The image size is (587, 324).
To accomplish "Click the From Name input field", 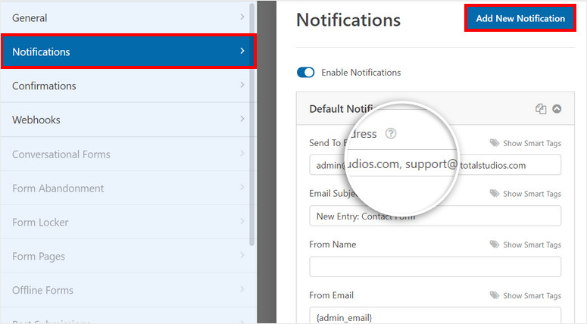I will pyautogui.click(x=435, y=266).
